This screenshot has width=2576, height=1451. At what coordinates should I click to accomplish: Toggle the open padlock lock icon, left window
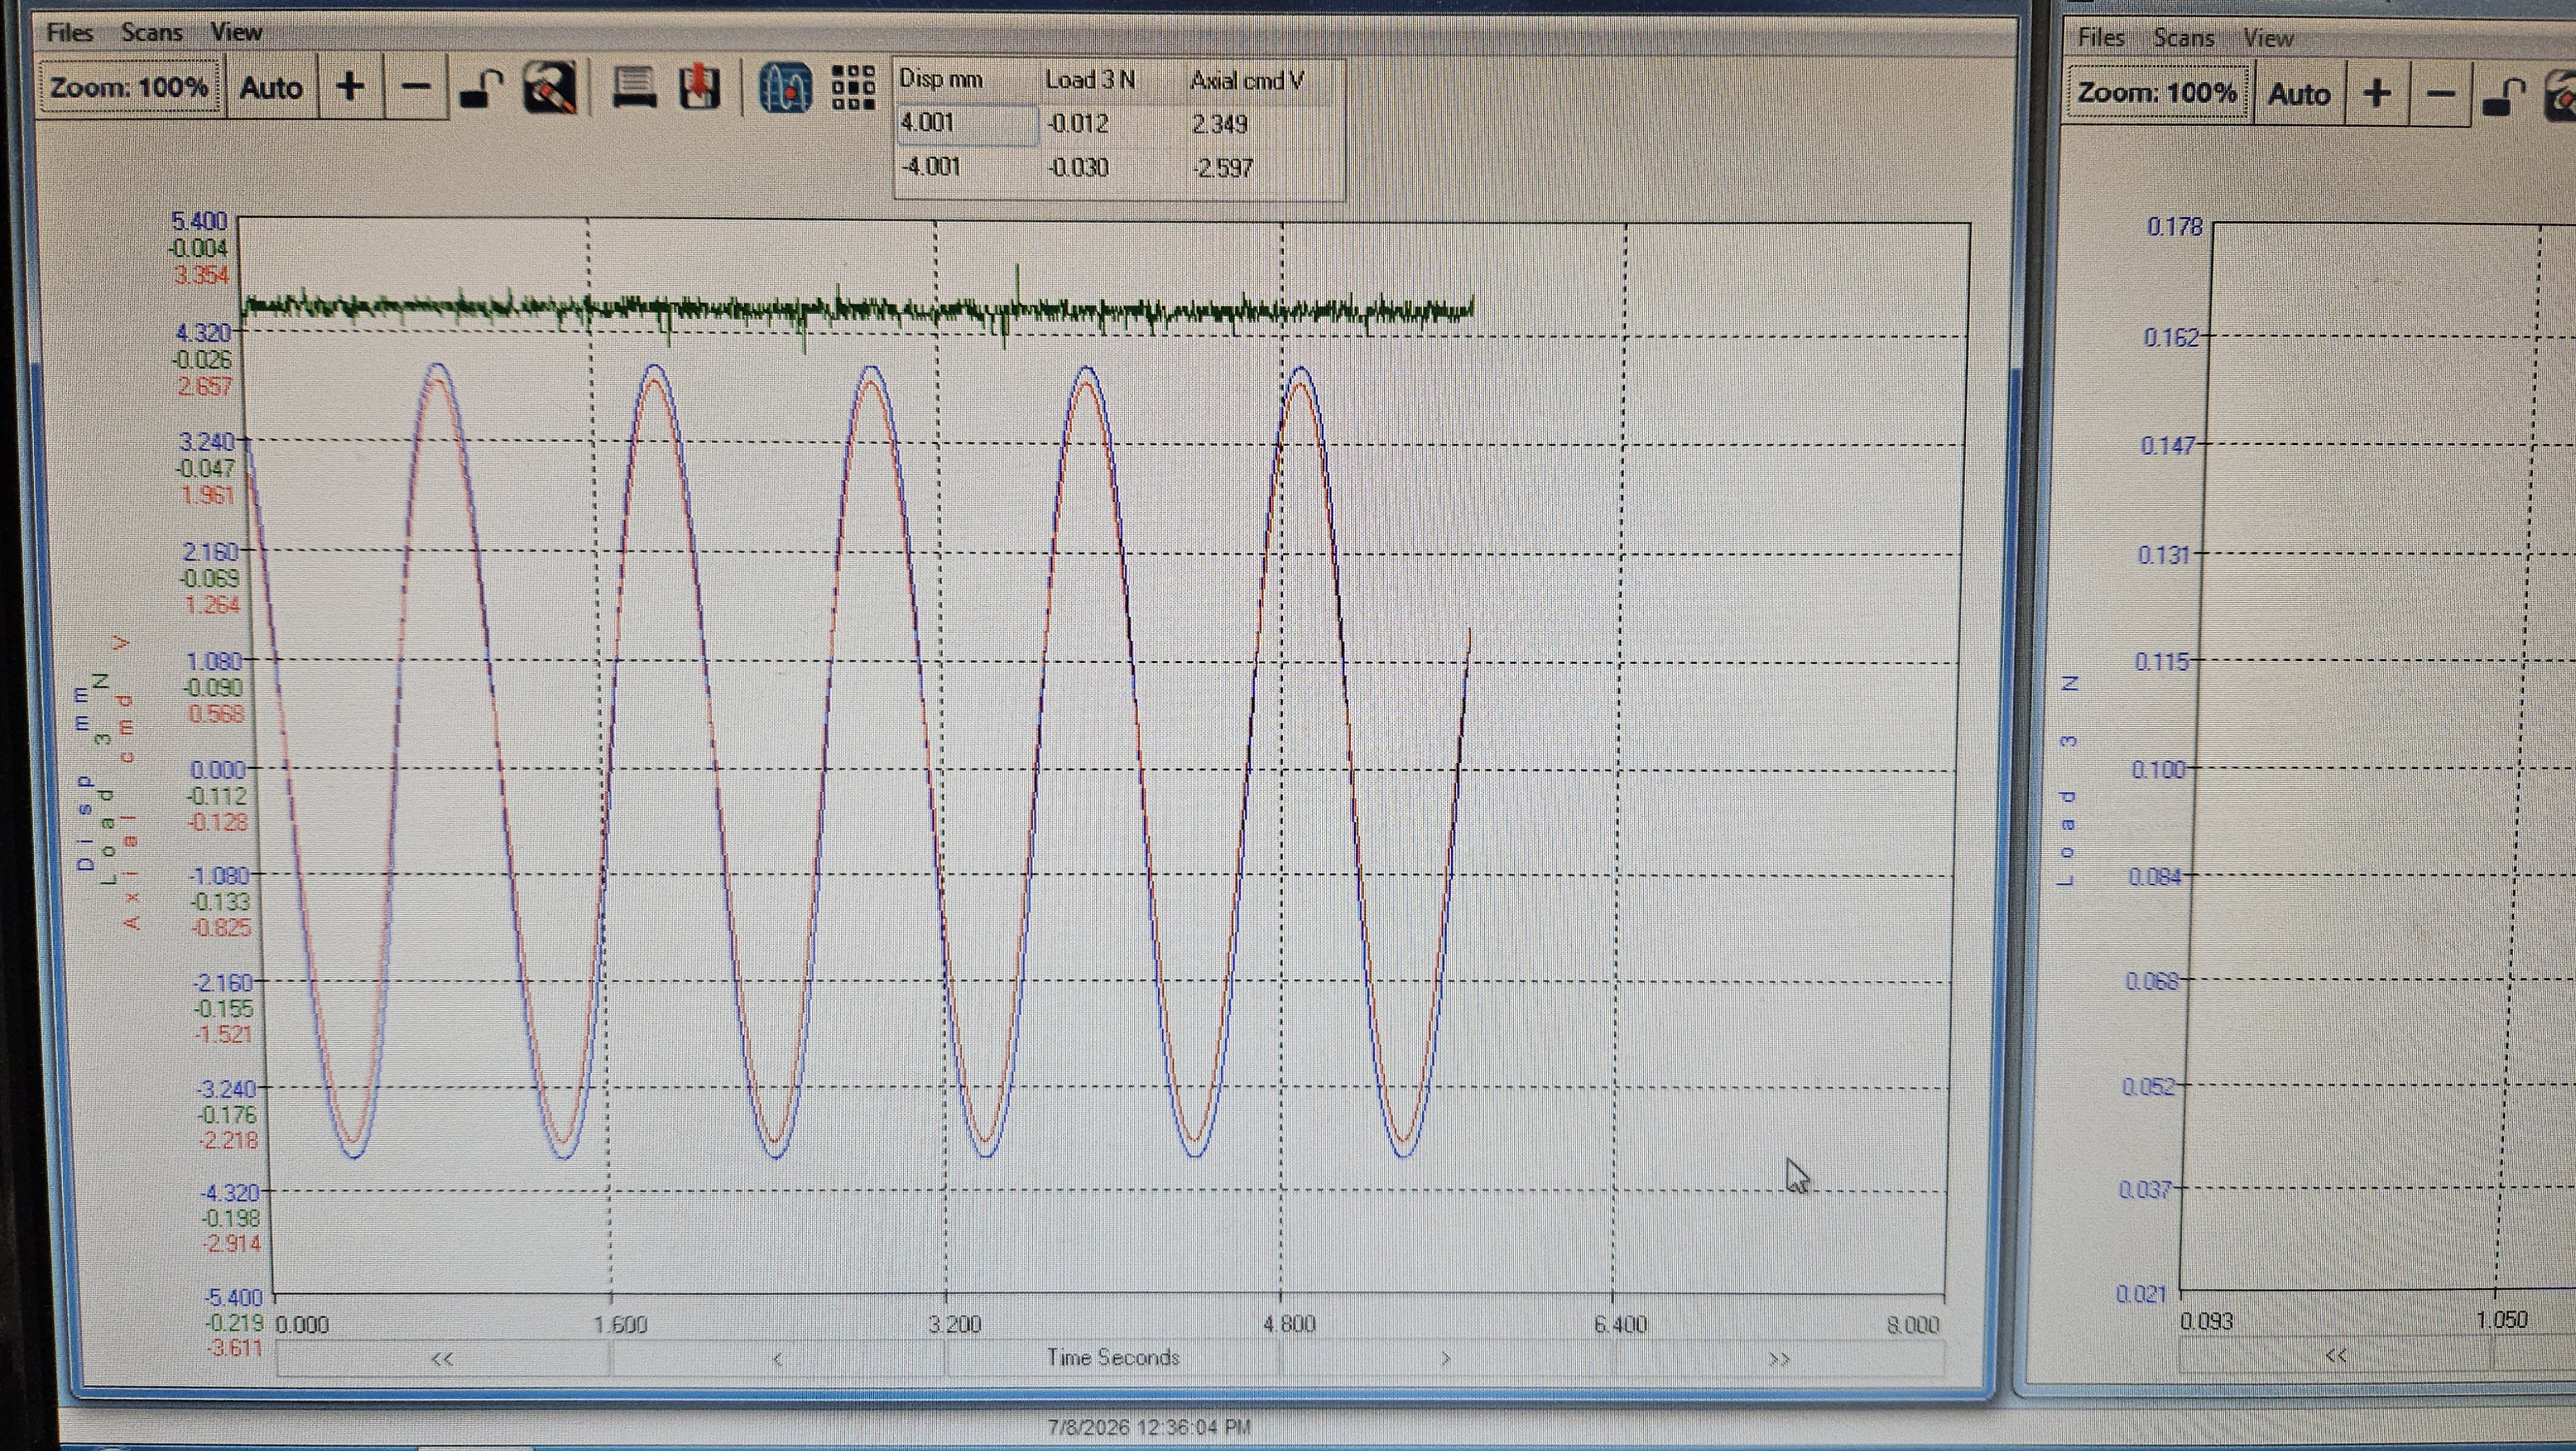(x=481, y=89)
